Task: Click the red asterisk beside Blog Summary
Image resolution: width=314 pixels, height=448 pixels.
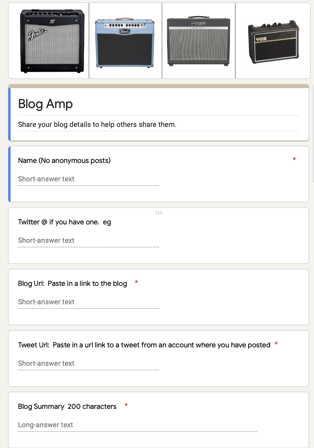Action: point(126,406)
